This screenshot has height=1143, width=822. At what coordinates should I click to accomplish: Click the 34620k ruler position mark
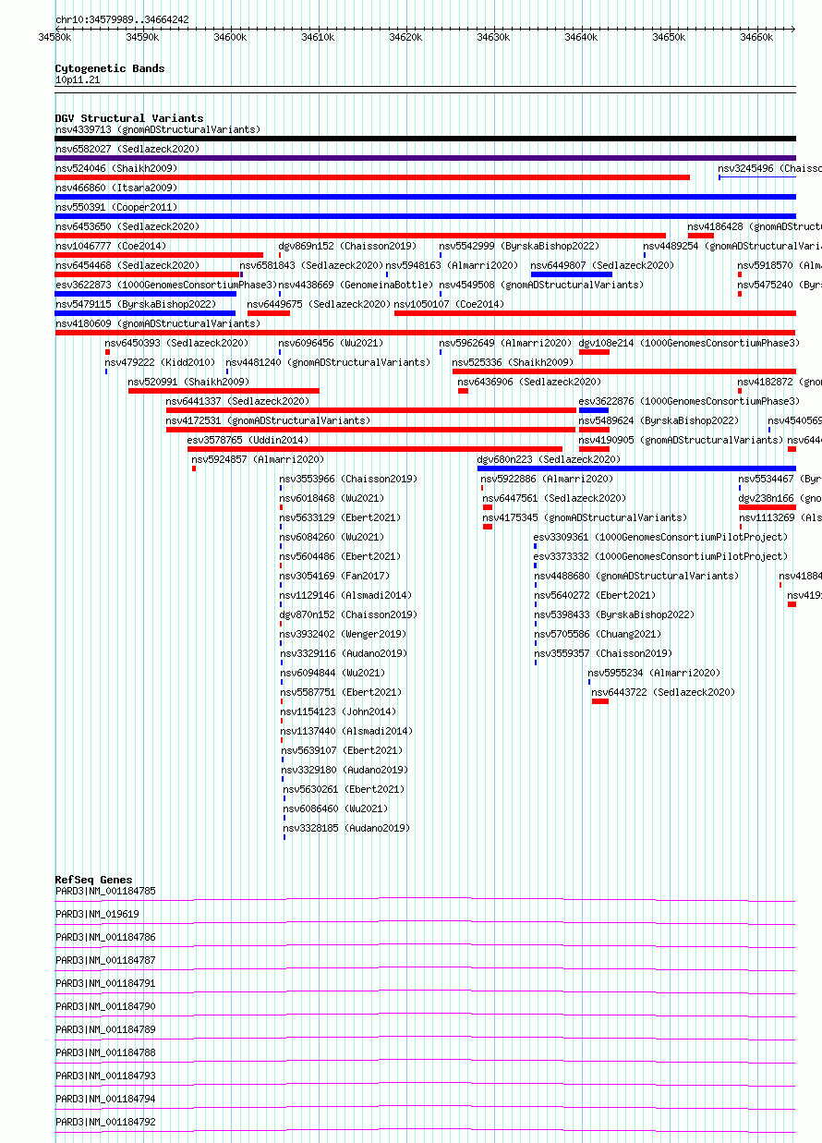(x=405, y=37)
